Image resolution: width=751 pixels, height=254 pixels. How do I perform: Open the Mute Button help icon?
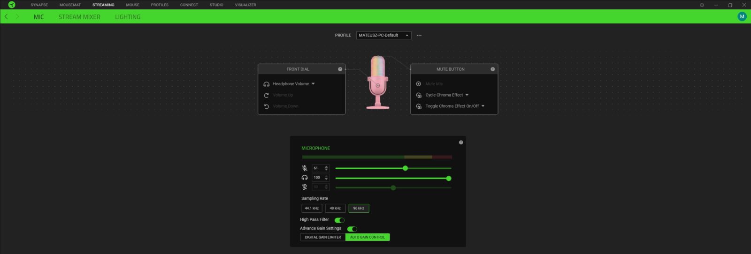(492, 69)
